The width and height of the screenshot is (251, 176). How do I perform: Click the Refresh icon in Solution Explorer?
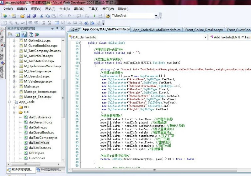pyautogui.click(x=18, y=34)
